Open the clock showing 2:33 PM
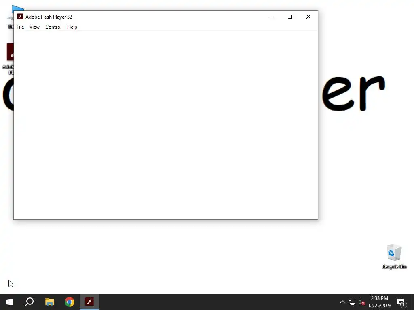 (x=379, y=302)
